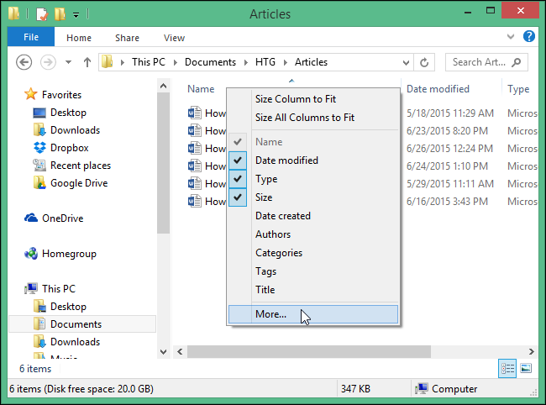Click the Documents breadcrumb in address bar
Image resolution: width=546 pixels, height=405 pixels.
pos(210,62)
